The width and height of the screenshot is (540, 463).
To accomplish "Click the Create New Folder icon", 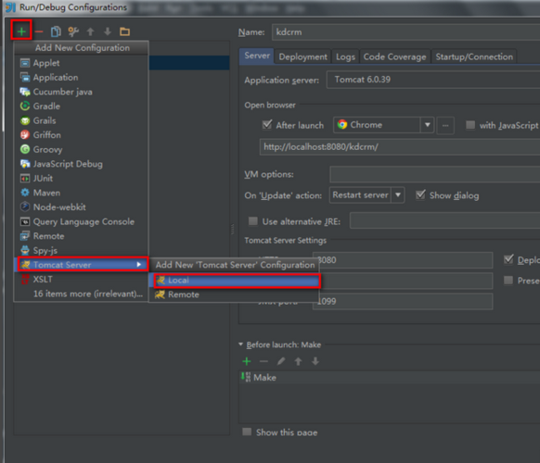I will tap(124, 31).
